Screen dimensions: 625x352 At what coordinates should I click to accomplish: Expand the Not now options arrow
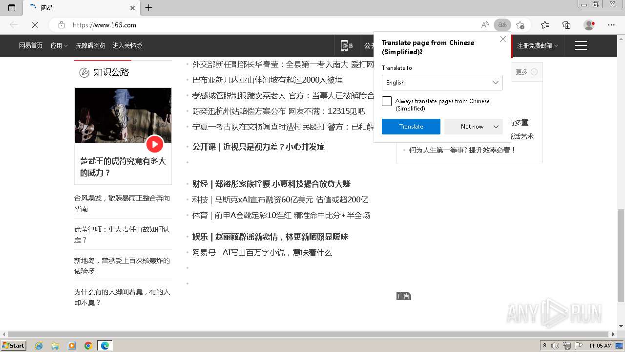(496, 127)
